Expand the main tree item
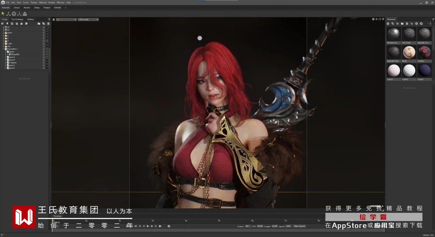The width and height of the screenshot is (435, 237). tap(3, 33)
